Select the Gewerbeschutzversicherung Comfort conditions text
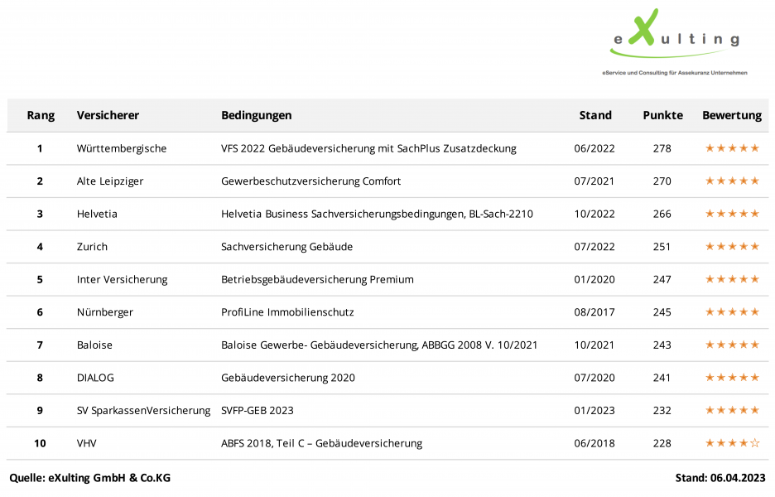The width and height of the screenshot is (775, 497). (310, 181)
